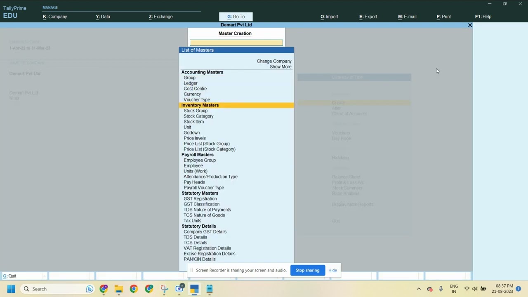The width and height of the screenshot is (528, 297).
Task: Open F1: Help
Action: point(483,16)
